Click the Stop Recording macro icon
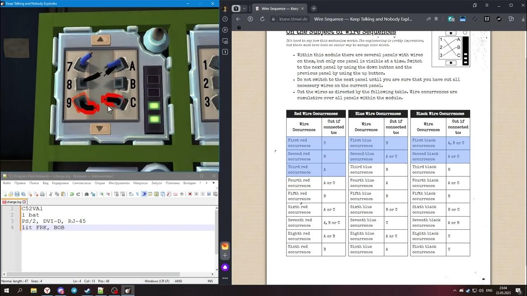 tap(196, 194)
